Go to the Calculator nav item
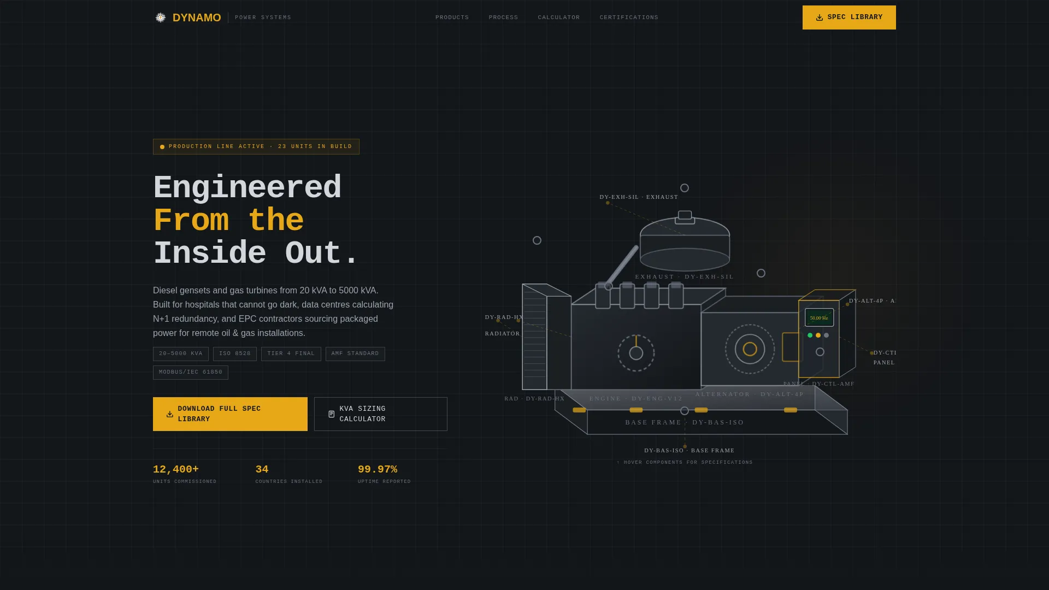This screenshot has width=1049, height=590. tap(558, 17)
